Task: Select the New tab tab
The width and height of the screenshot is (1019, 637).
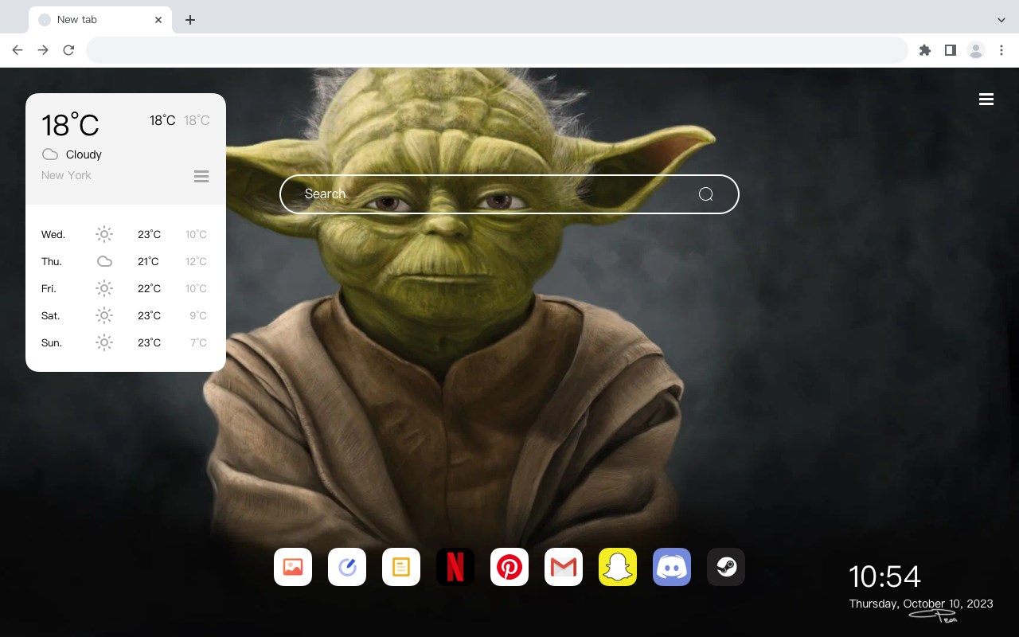Action: click(100, 20)
